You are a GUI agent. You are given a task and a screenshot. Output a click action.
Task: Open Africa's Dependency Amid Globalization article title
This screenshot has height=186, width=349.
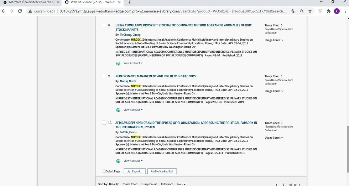coord(186,125)
